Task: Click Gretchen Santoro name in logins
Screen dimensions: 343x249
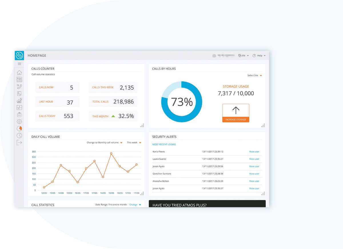Action: point(162,174)
